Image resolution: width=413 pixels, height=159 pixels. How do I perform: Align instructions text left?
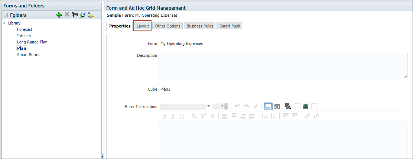[x=225, y=116]
